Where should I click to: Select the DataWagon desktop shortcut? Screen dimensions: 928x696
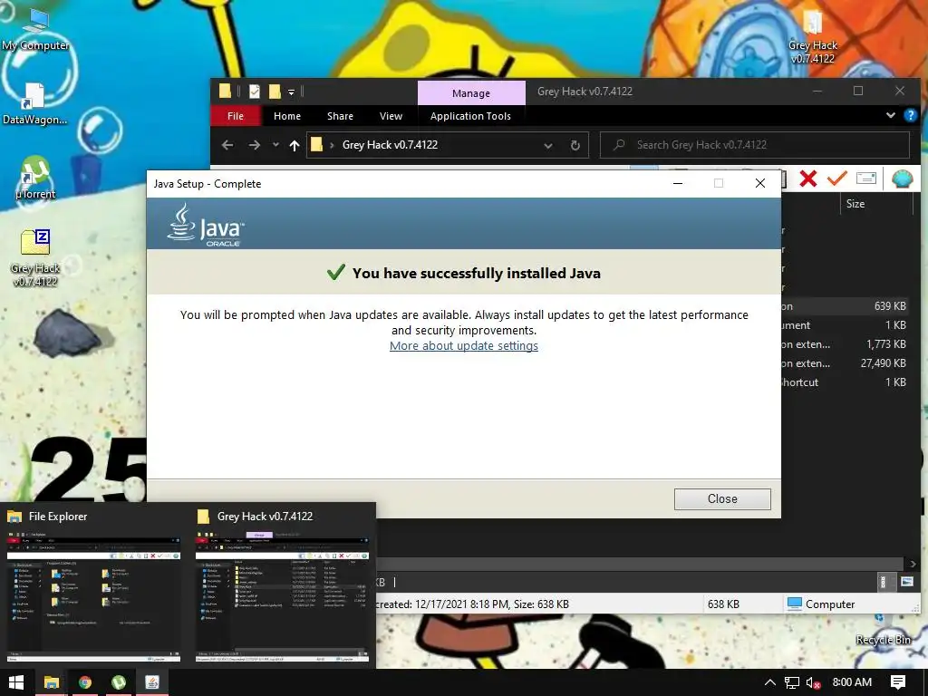click(35, 104)
